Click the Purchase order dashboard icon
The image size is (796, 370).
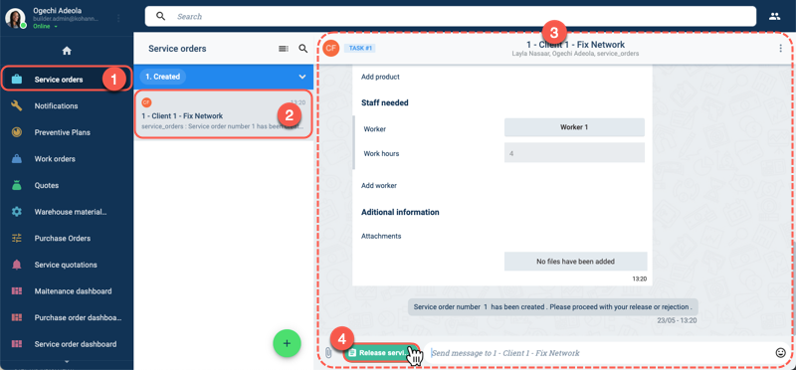pyautogui.click(x=17, y=317)
